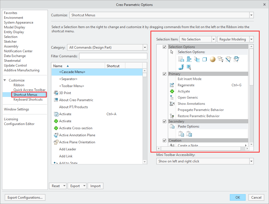Select the <Separator> row
This screenshot has height=204, width=269.
(x=97, y=79)
